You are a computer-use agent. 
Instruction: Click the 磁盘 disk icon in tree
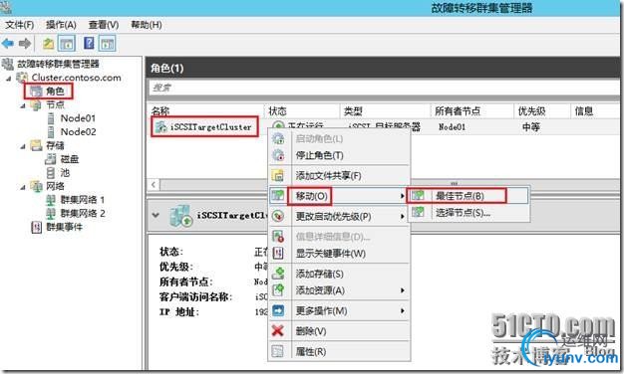coord(51,159)
